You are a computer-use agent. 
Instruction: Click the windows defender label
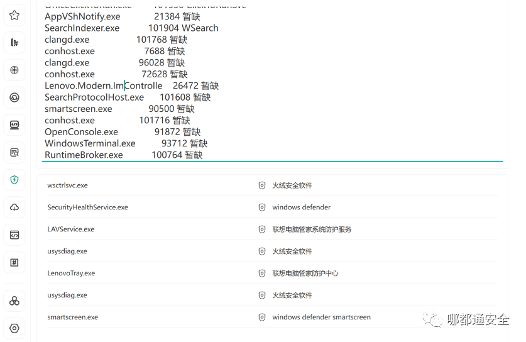[301, 207]
